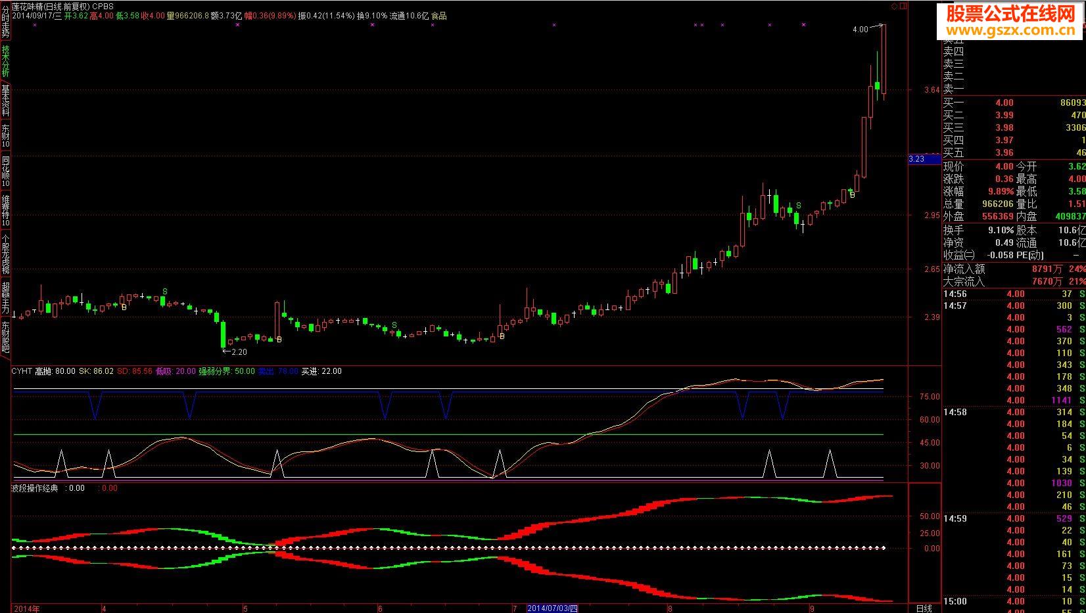Click the 外盘 556369 value
The image size is (1086, 613).
point(997,216)
